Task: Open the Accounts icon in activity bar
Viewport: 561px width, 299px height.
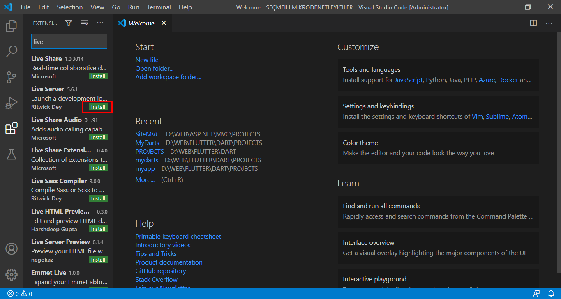Action: point(12,248)
